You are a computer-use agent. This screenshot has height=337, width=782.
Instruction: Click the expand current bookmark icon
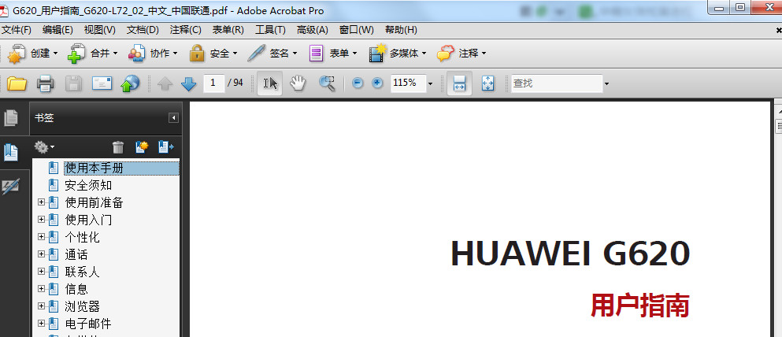coord(165,147)
